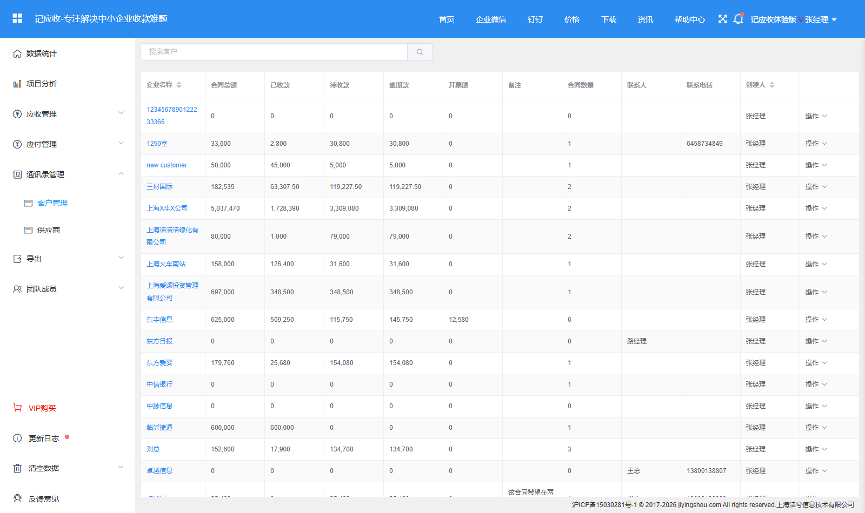Expand the 清空数据 chevron
This screenshot has height=513, width=865.
(x=121, y=467)
